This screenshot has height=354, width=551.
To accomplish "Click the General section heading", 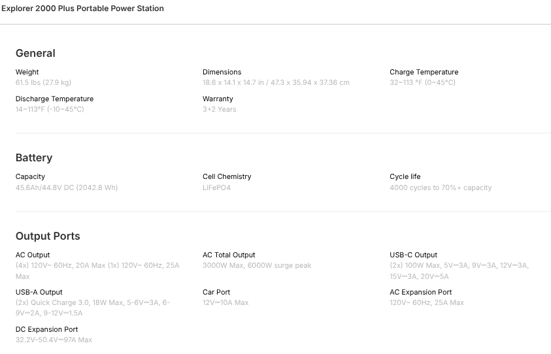I will pyautogui.click(x=35, y=53).
